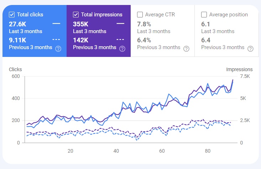The width and height of the screenshot is (261, 169).
Task: Open help icon in Average position card
Action: pyautogui.click(x=250, y=49)
